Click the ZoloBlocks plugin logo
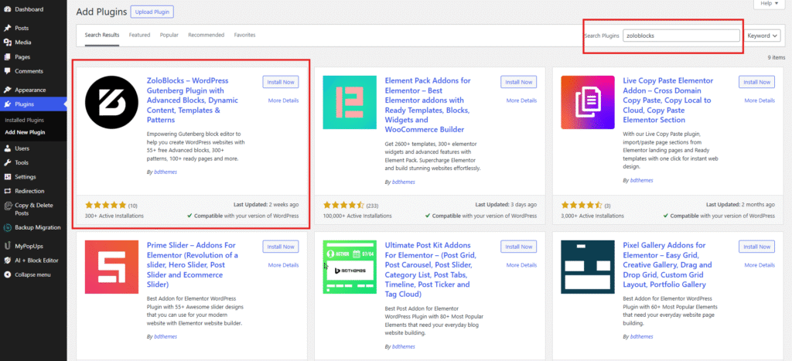The width and height of the screenshot is (792, 361). point(111,103)
